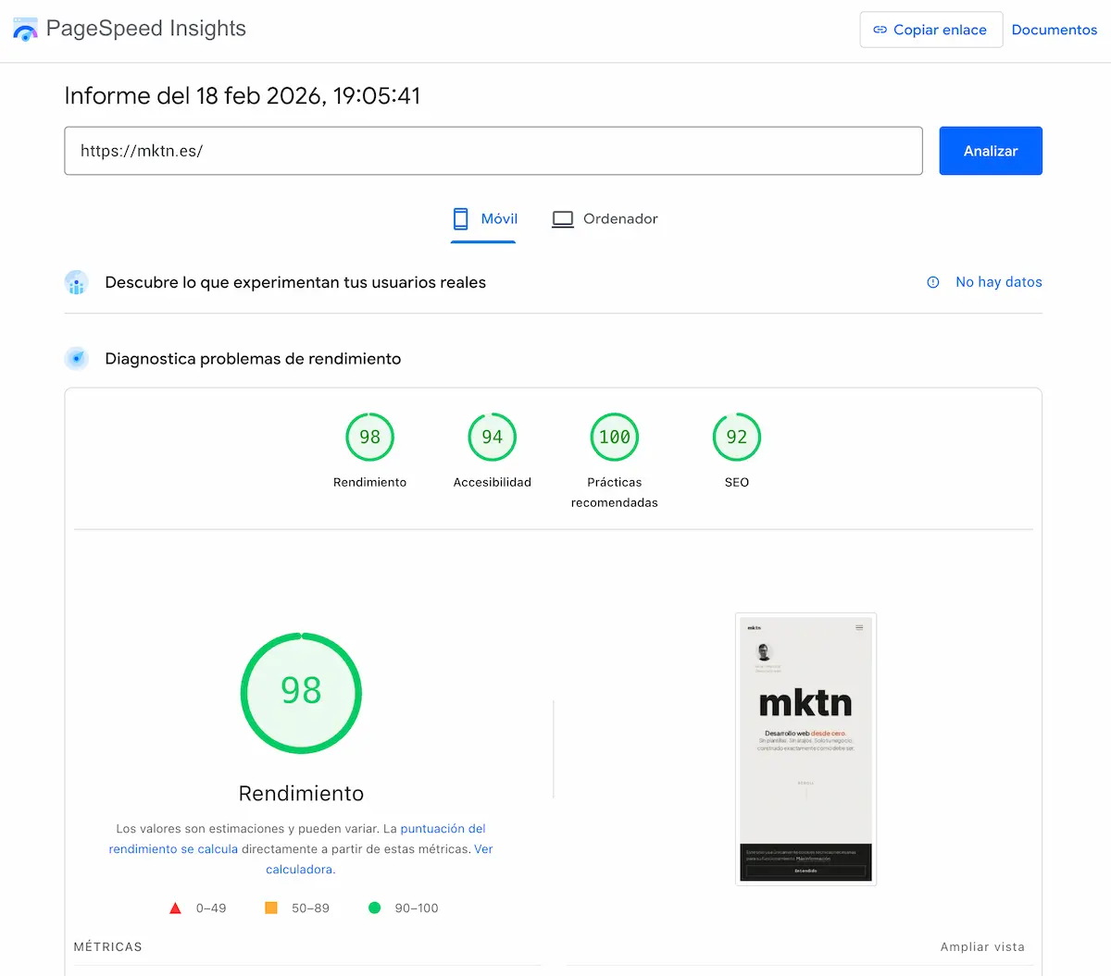Switch to the Ordenador tab
The width and height of the screenshot is (1111, 976).
pyautogui.click(x=605, y=218)
